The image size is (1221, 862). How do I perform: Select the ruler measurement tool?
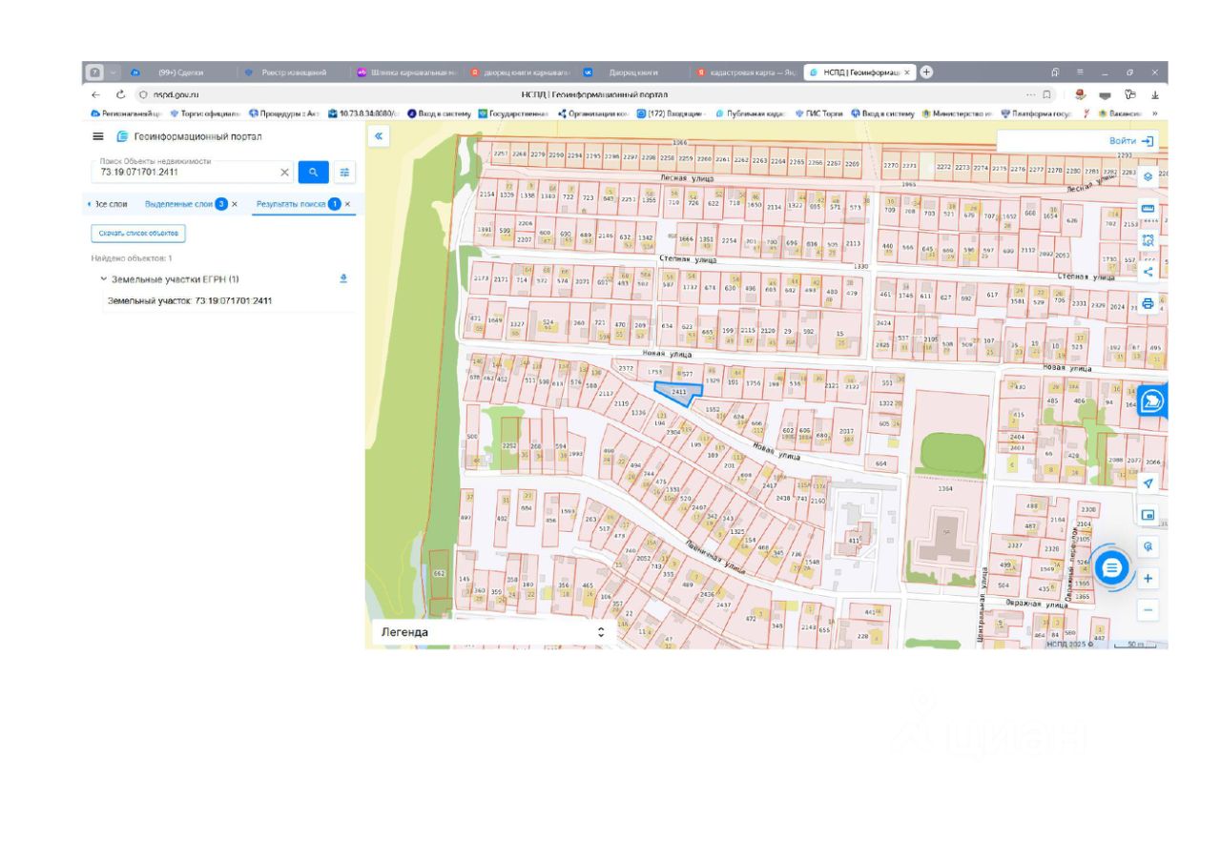point(1148,209)
